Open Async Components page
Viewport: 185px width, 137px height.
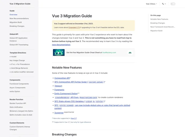pos(17,88)
